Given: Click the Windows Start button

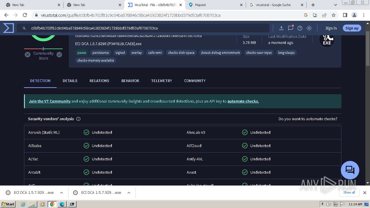Looking at the screenshot, I should [8, 204].
